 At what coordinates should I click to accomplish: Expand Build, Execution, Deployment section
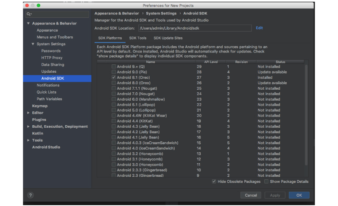tap(28, 126)
